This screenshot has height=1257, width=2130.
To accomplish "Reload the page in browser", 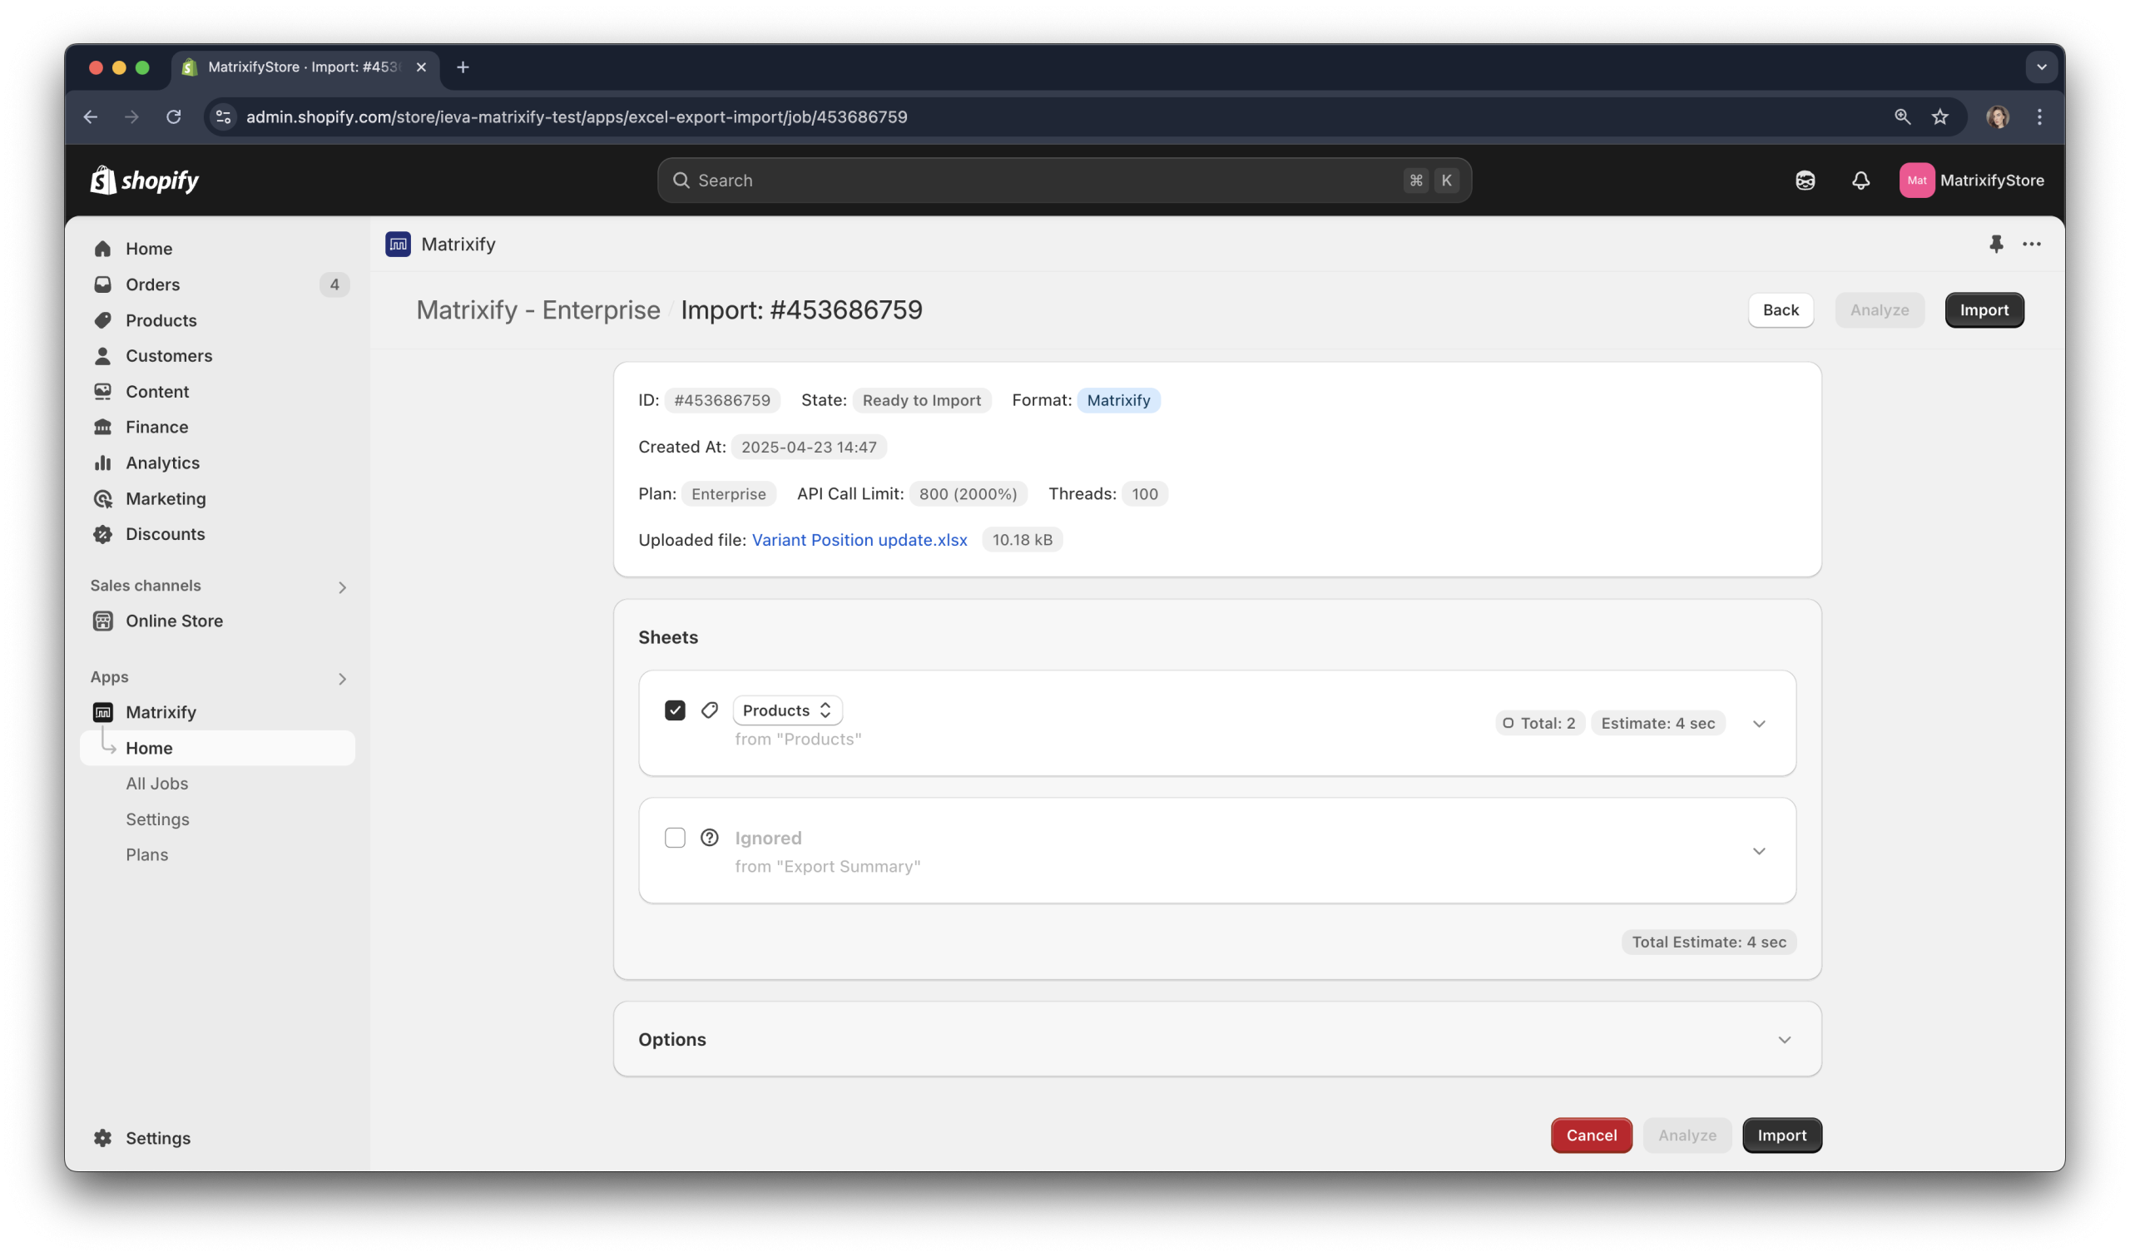I will [174, 117].
